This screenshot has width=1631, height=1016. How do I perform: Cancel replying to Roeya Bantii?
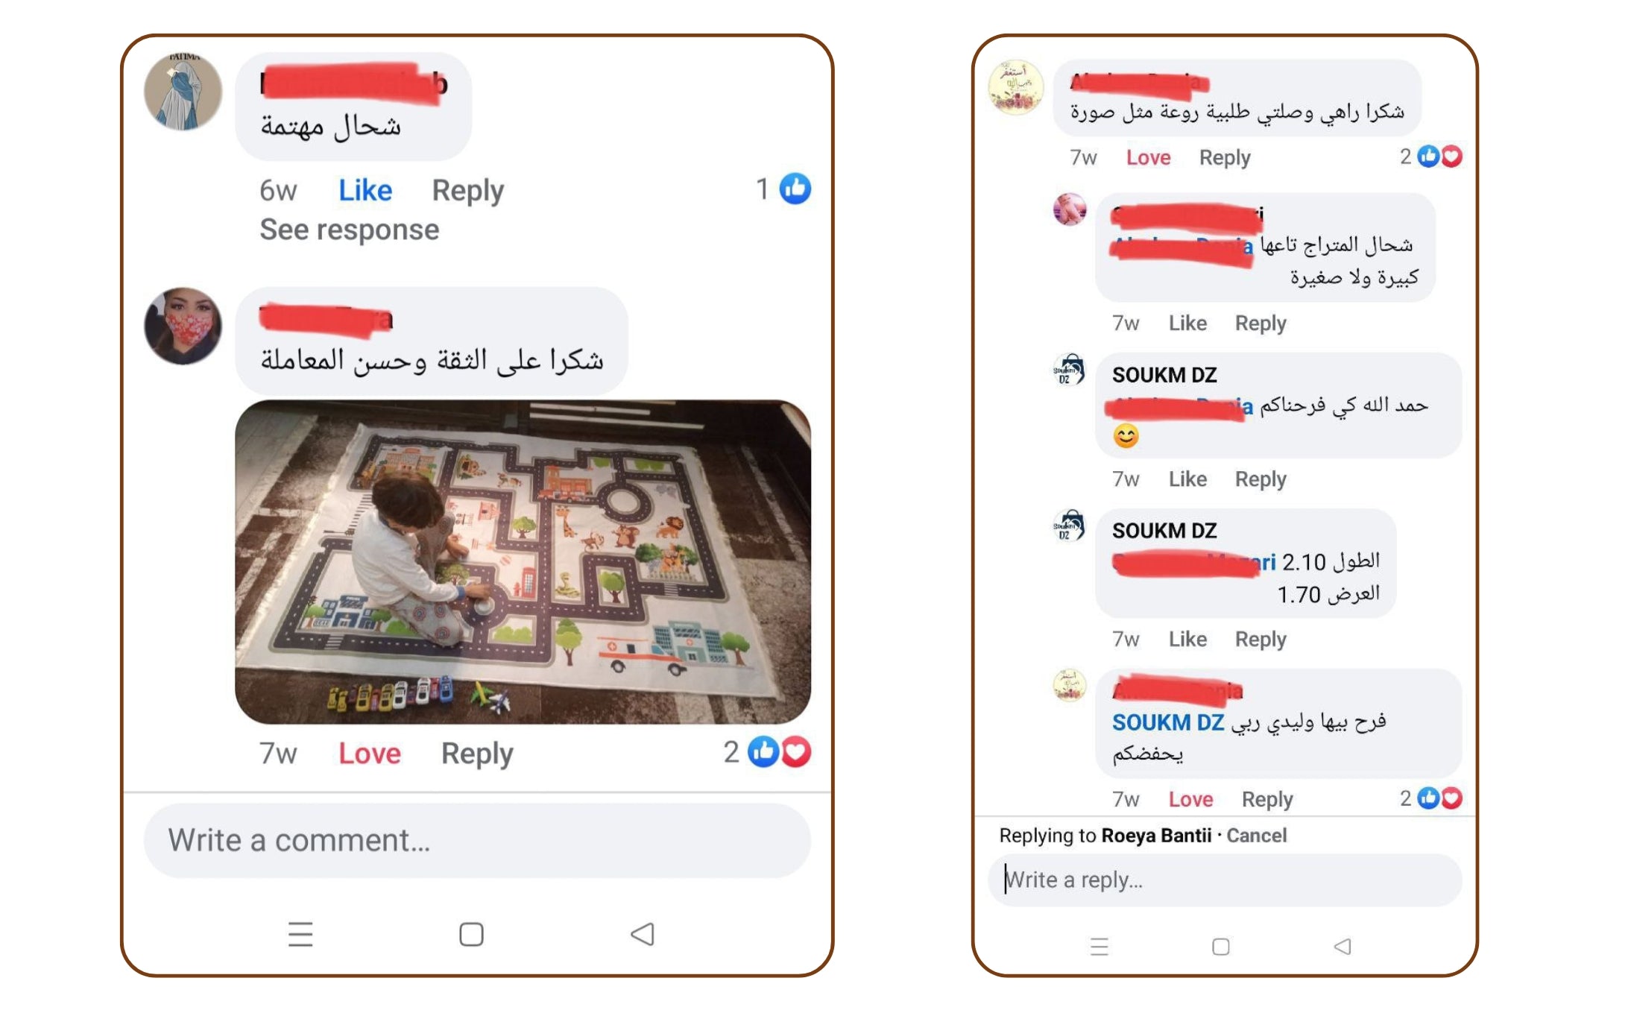tap(1256, 835)
